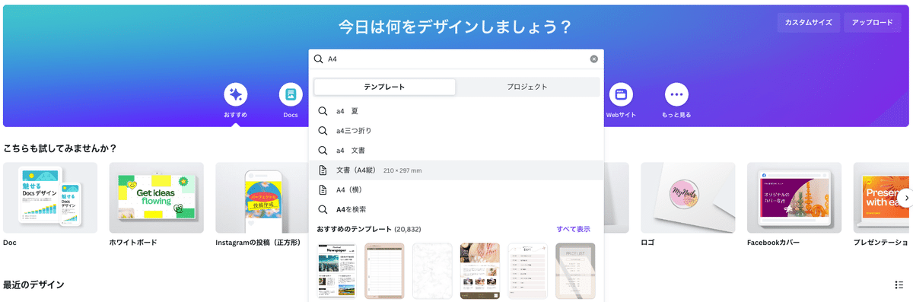Image resolution: width=913 pixels, height=302 pixels.
Task: Click search icon beside a4 夏
Action: click(323, 111)
